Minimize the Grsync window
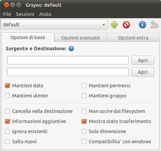161x151 pixels. [x=12, y=5]
